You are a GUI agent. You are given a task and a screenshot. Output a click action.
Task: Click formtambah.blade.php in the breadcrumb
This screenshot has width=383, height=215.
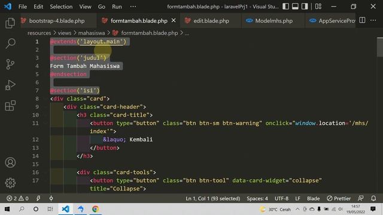click(x=149, y=33)
